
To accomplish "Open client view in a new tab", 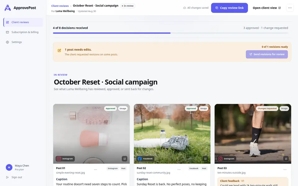I will [267, 8].
